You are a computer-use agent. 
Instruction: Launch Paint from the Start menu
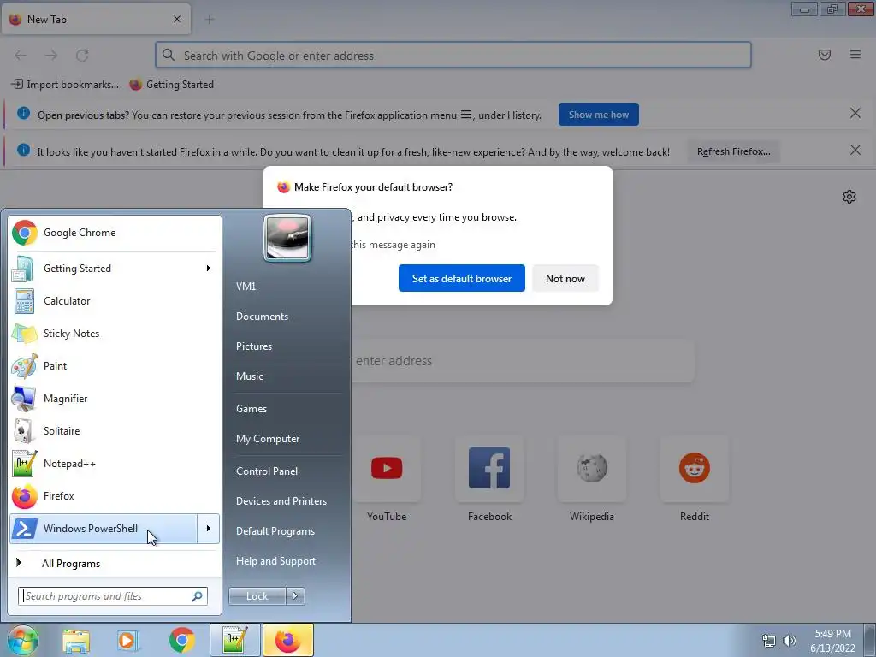click(115, 366)
